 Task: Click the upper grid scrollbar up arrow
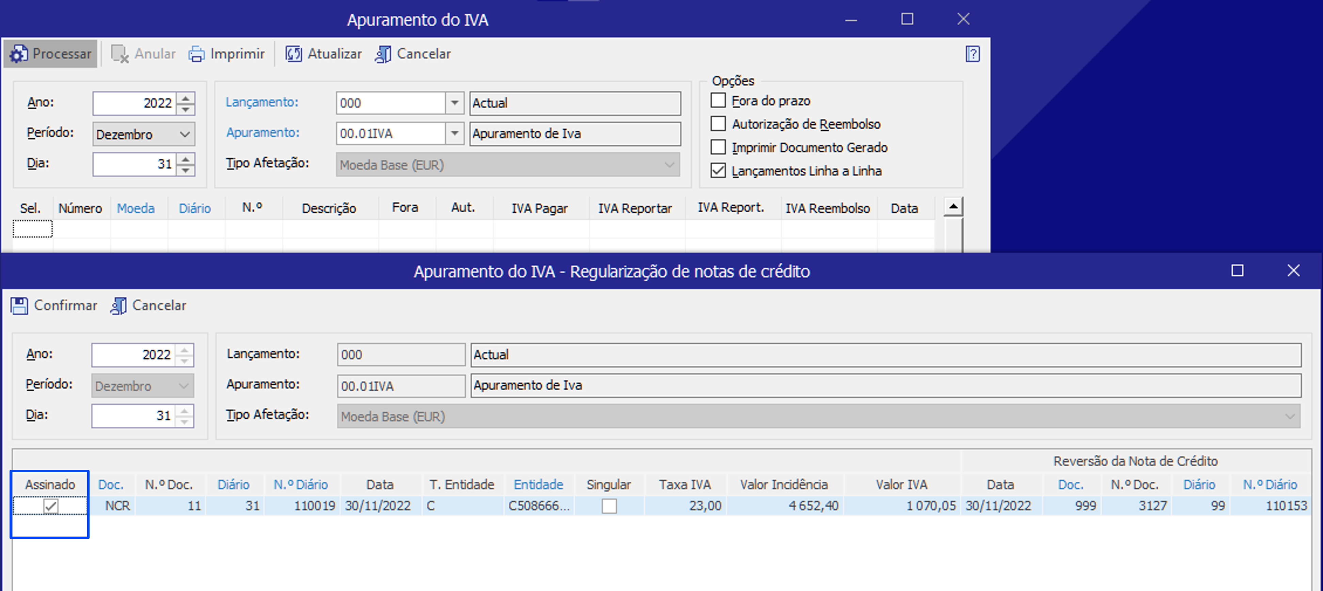point(953,207)
